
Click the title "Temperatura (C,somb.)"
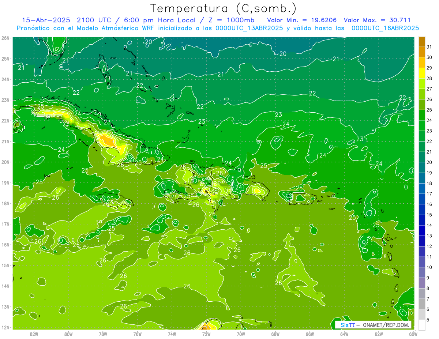pyautogui.click(x=224, y=8)
